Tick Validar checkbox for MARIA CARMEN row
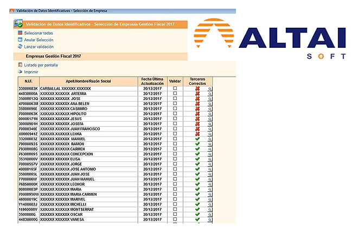Image resolution: width=358 pixels, height=231 pixels. click(x=175, y=194)
